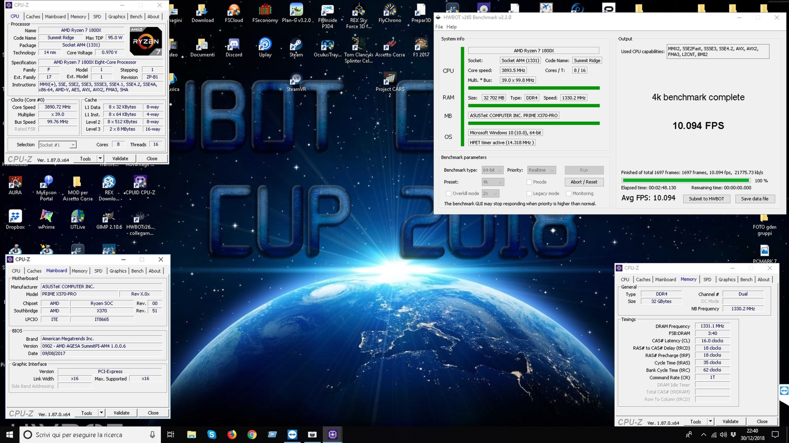This screenshot has width=789, height=443.
Task: Launch Plan-G v3.2.0 shortcut
Action: 296,13
